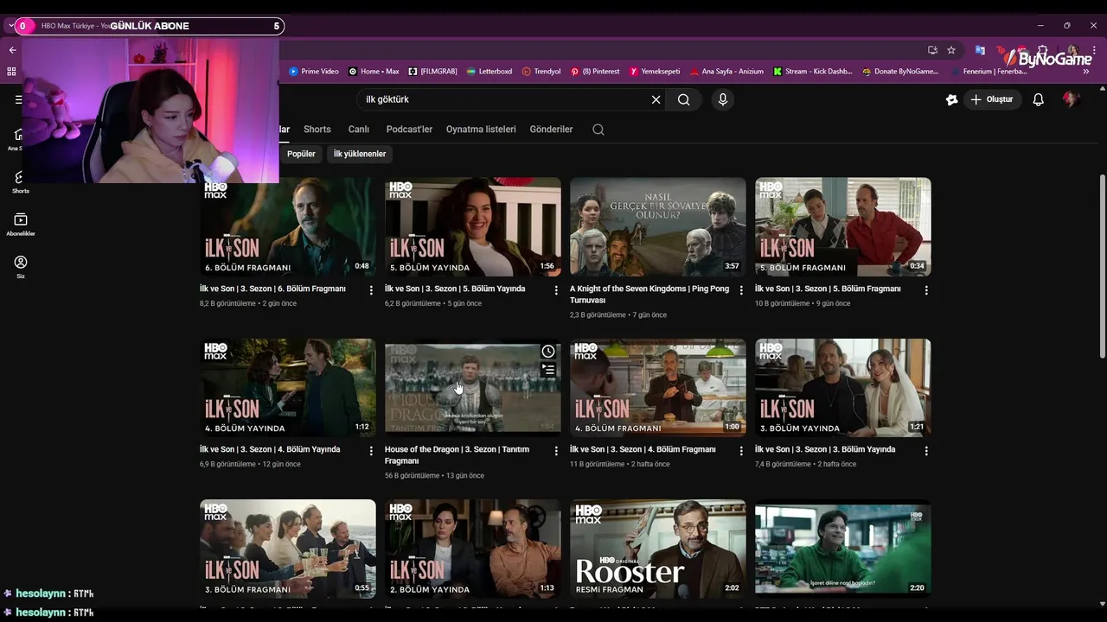
Task: Play the İlk ve Son 6. Bölüm Fragmanı thumbnail
Action: tap(288, 227)
